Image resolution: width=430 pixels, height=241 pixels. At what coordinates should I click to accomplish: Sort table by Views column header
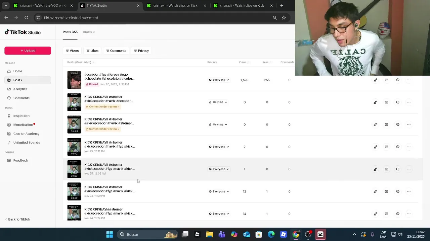[244, 62]
